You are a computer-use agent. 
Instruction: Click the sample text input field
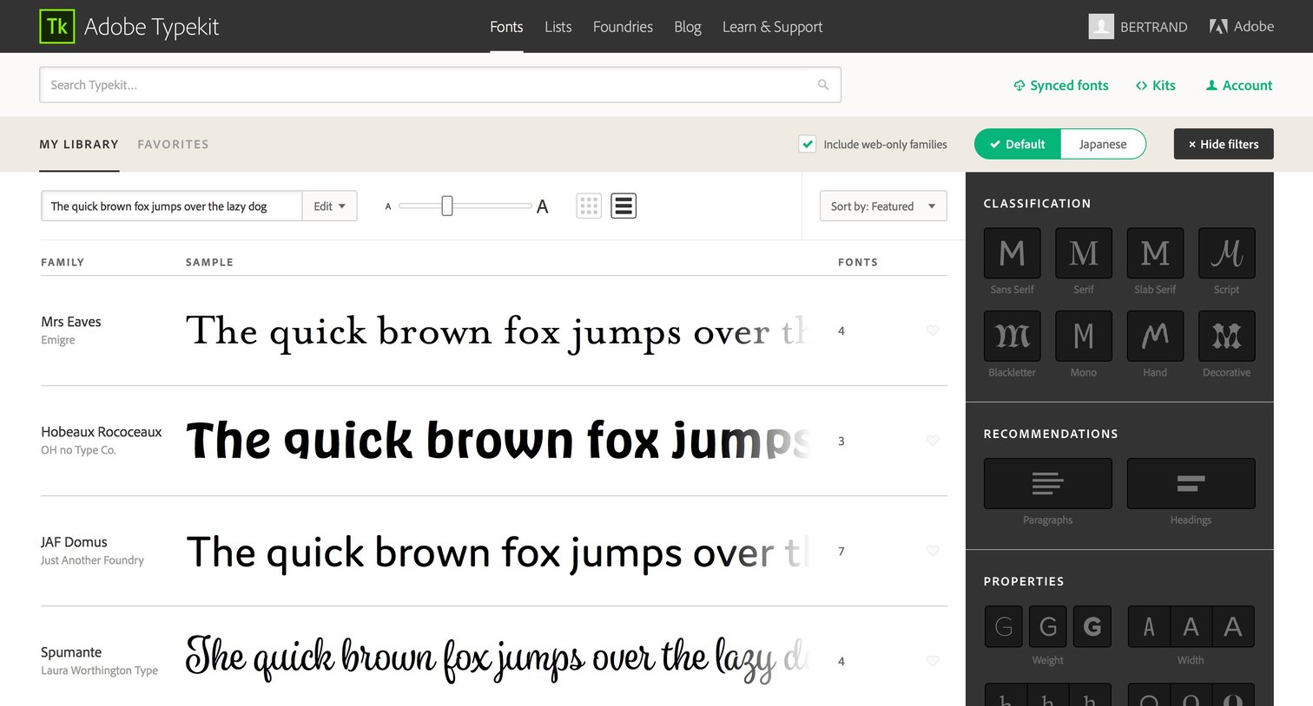[172, 206]
